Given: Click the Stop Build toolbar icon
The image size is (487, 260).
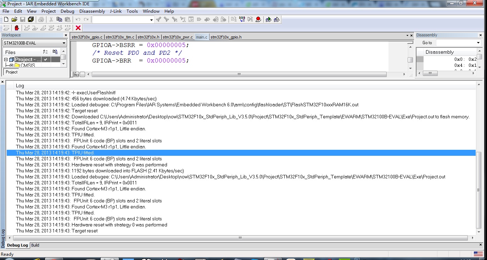Looking at the screenshot, I should [x=250, y=19].
